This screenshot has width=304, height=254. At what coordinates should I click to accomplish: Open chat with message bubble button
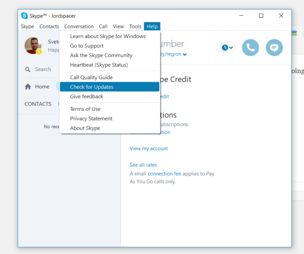click(x=274, y=47)
